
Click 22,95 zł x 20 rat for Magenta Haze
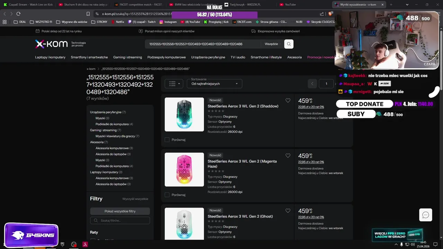311,162
